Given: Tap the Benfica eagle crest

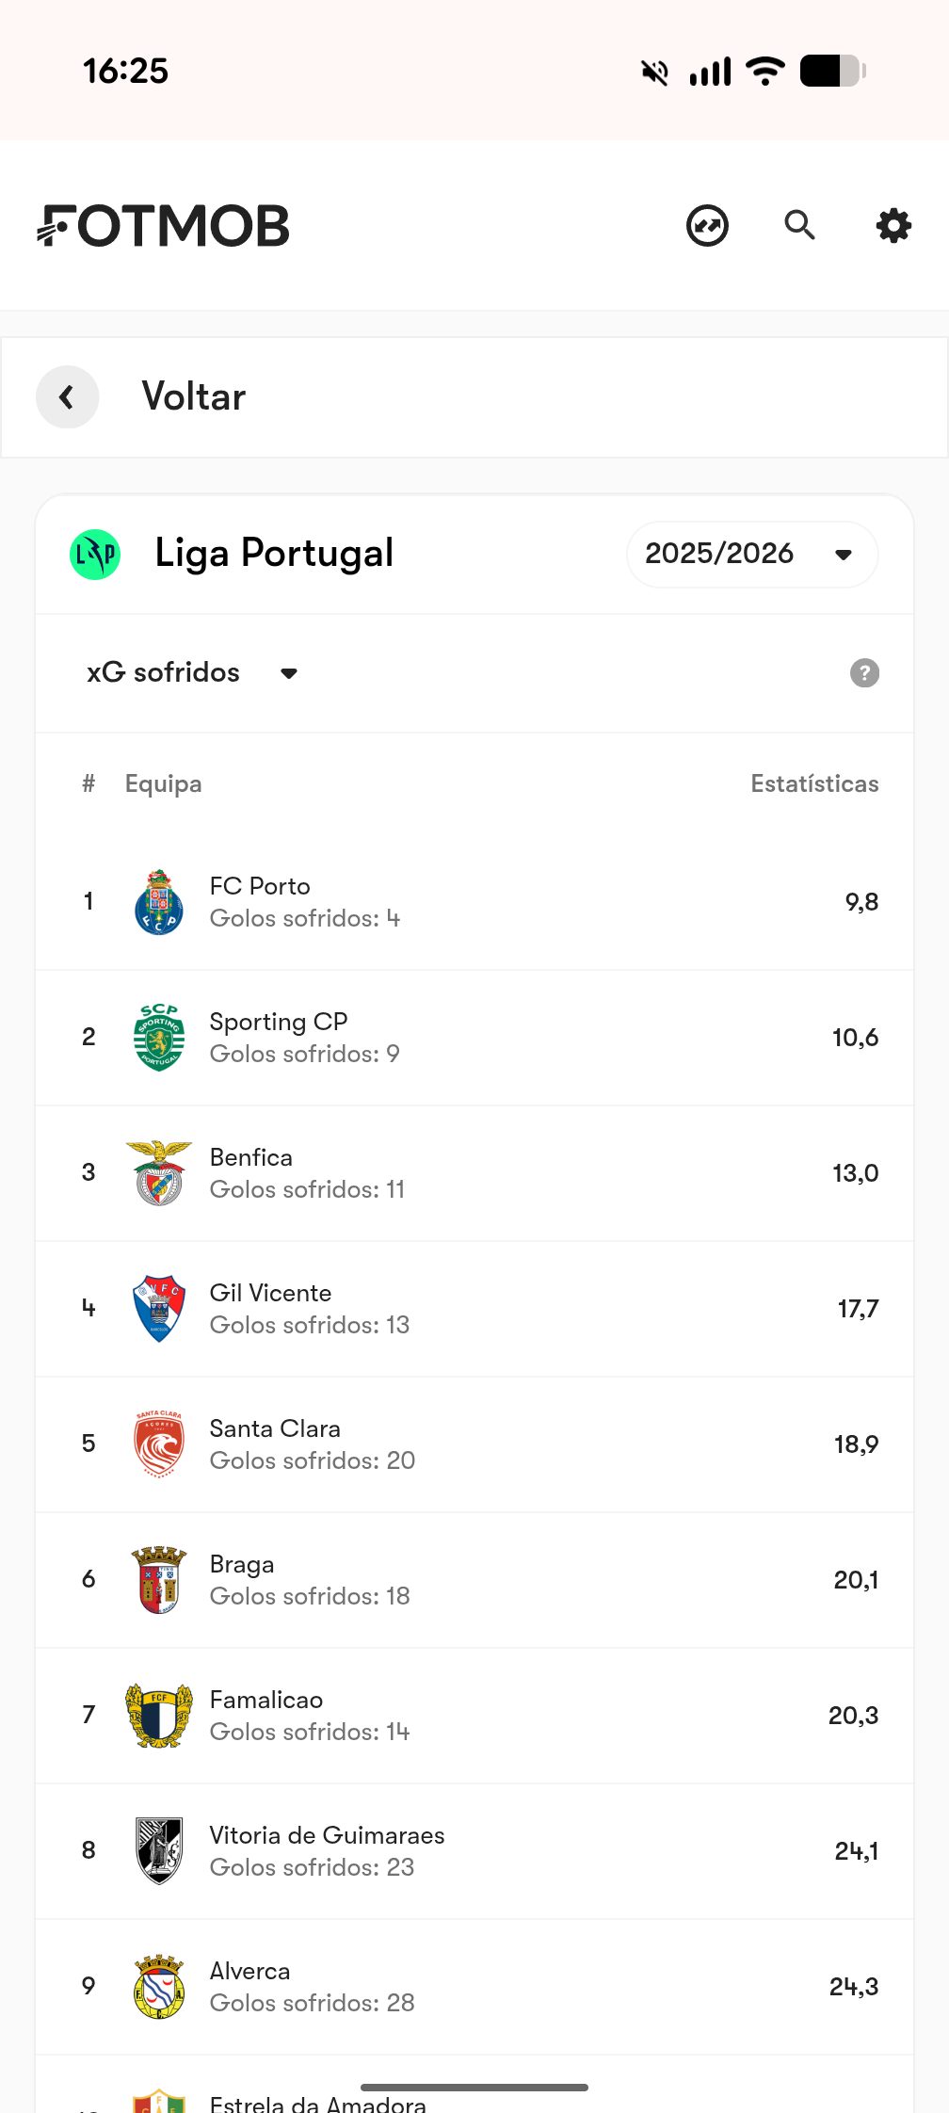Looking at the screenshot, I should tap(159, 1173).
